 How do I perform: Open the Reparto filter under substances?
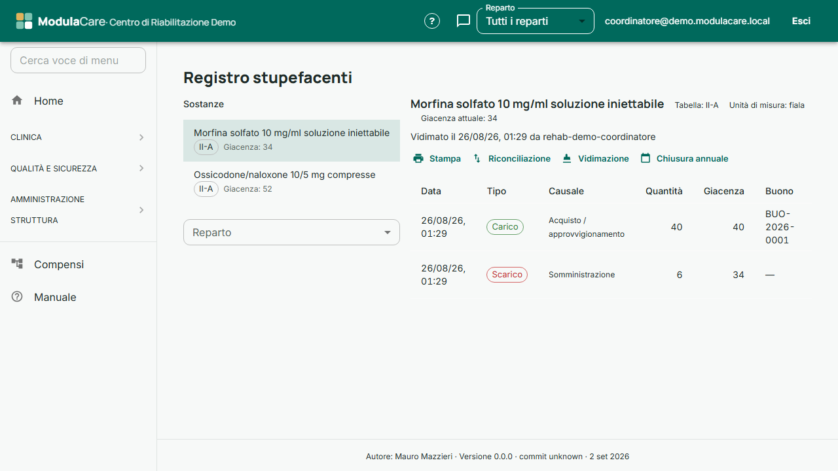click(x=291, y=232)
